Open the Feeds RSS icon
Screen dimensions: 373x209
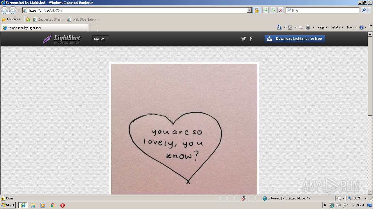coord(290,27)
